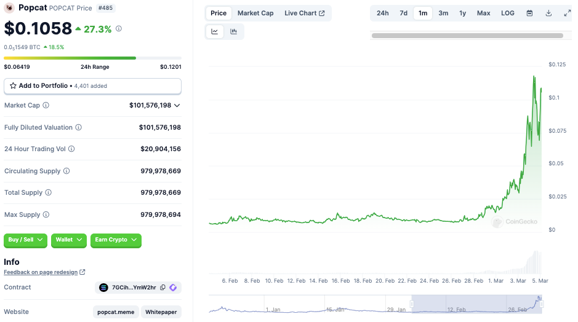Toggle LOG scale on chart
The width and height of the screenshot is (578, 322).
tap(508, 14)
